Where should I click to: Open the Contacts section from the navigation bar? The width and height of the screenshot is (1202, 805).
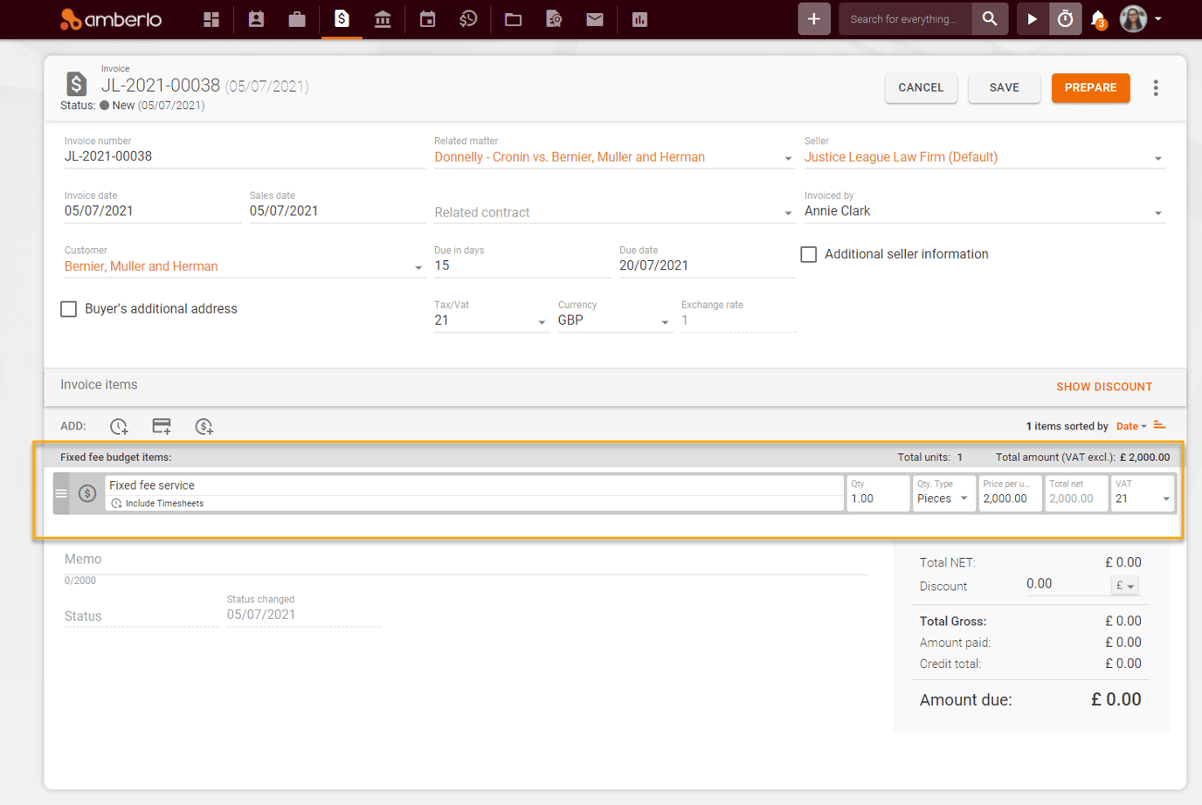click(x=256, y=18)
